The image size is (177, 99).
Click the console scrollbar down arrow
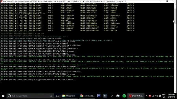(175, 92)
